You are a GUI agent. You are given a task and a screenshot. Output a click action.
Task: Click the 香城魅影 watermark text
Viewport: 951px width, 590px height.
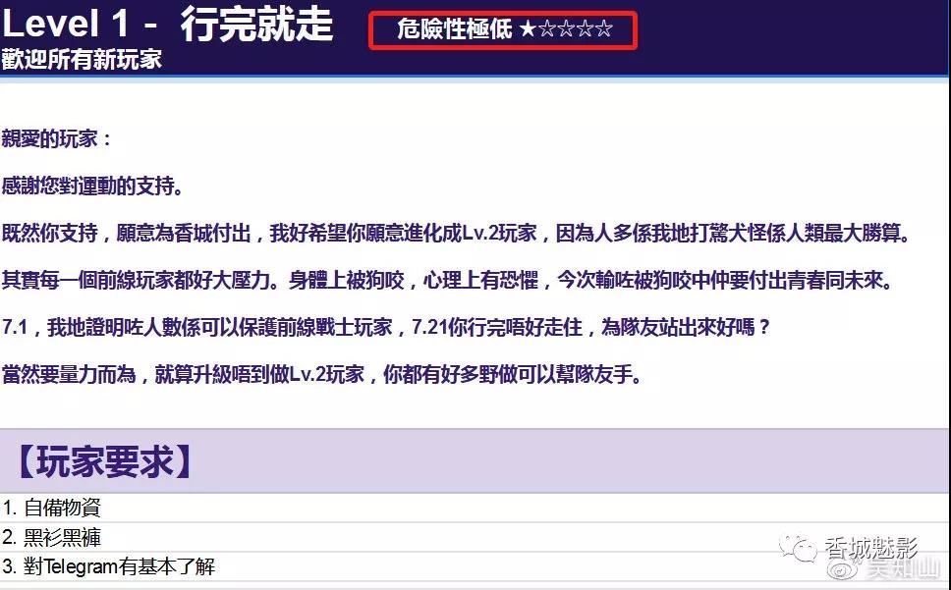click(x=868, y=547)
